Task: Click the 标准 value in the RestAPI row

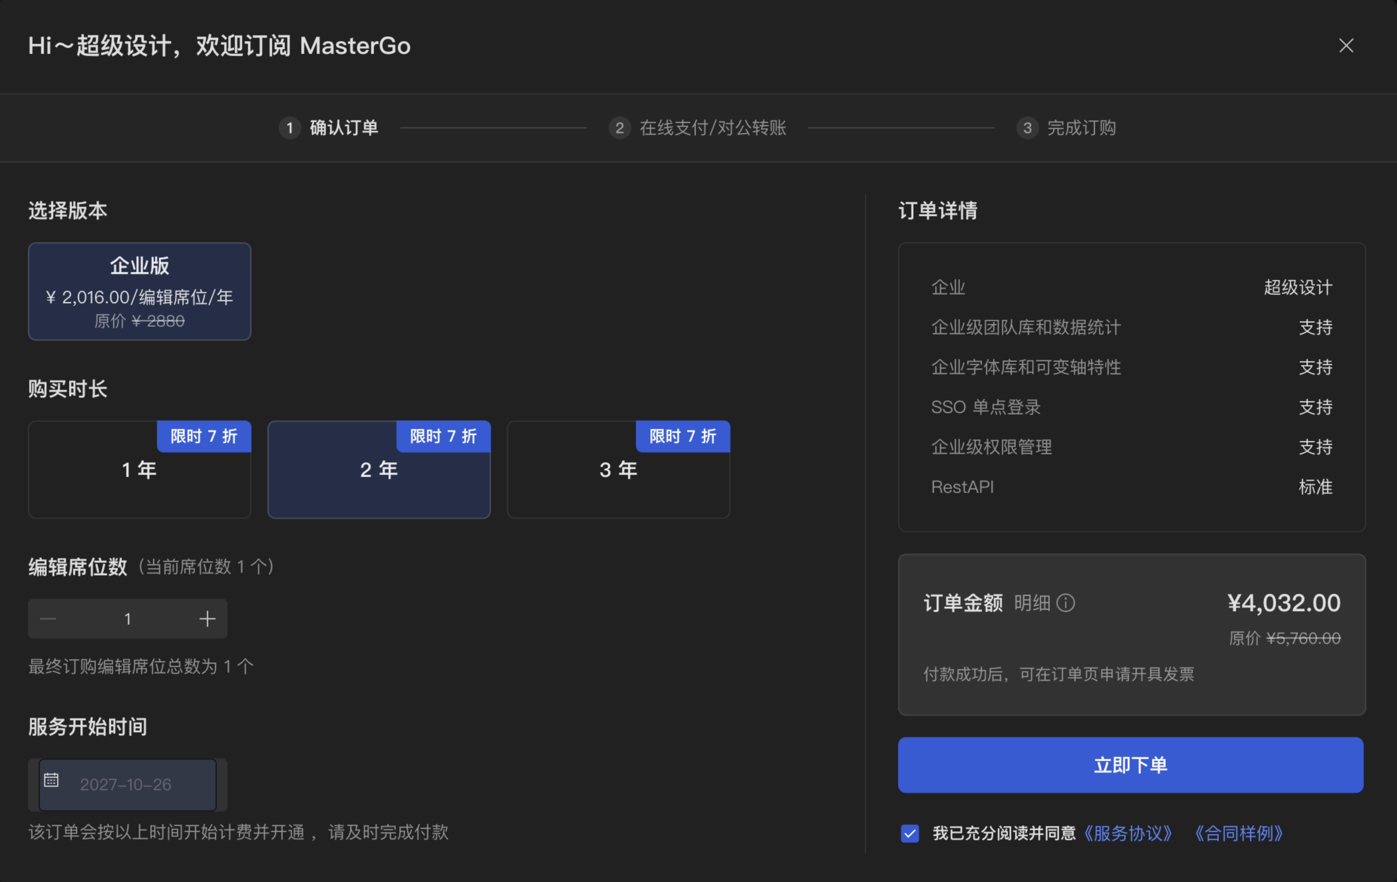Action: pyautogui.click(x=1316, y=487)
